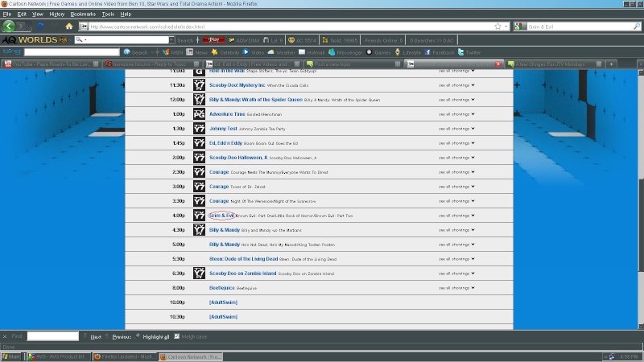This screenshot has height=362, width=644.
Task: Open the Help menu
Action: [126, 14]
